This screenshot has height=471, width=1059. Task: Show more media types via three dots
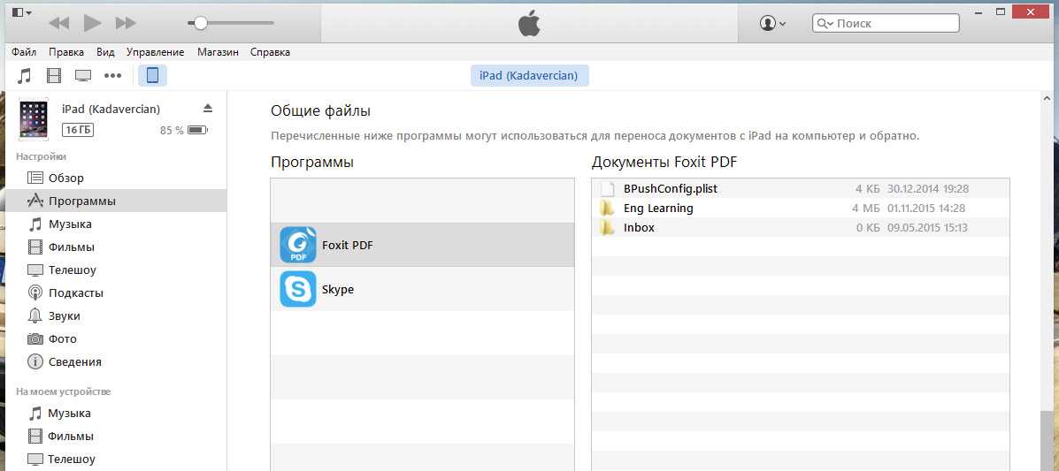point(112,75)
